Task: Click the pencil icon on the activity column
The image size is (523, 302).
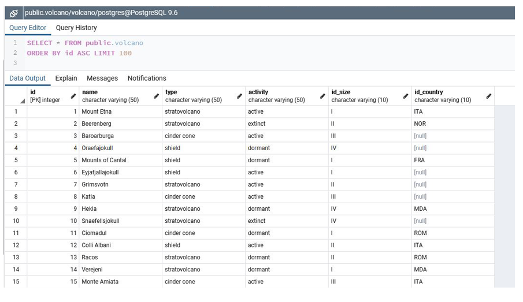Action: coord(322,96)
